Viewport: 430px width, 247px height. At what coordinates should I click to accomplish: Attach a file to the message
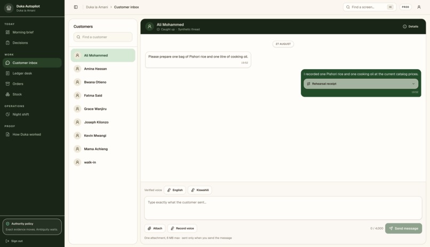(155, 228)
